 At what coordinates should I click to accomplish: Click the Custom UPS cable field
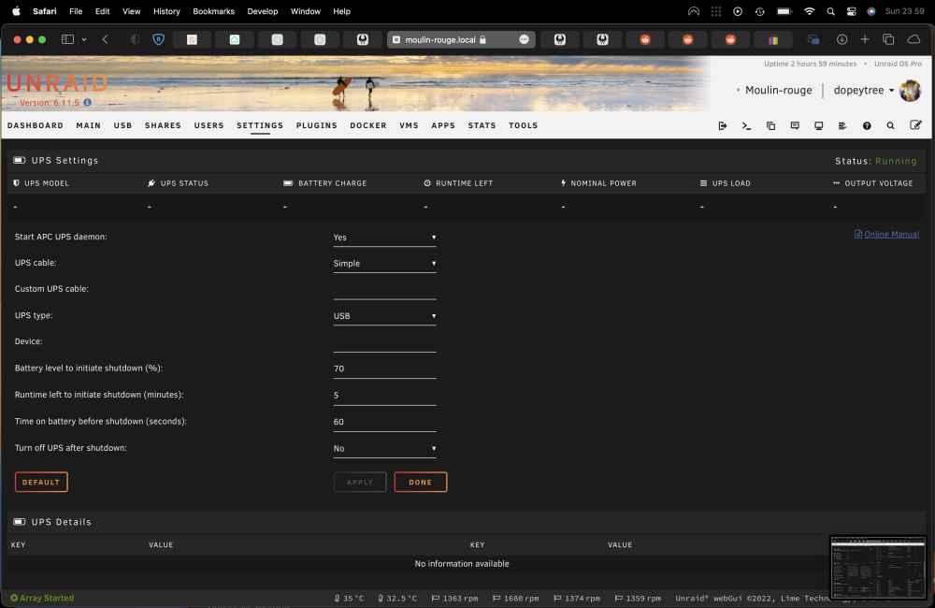384,290
